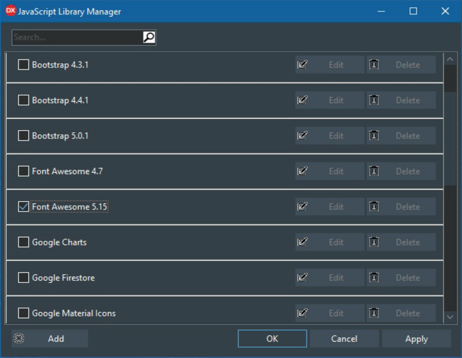Image resolution: width=462 pixels, height=358 pixels.
Task: Select the Bootstrap 5.0.1 label
Action: coord(60,136)
